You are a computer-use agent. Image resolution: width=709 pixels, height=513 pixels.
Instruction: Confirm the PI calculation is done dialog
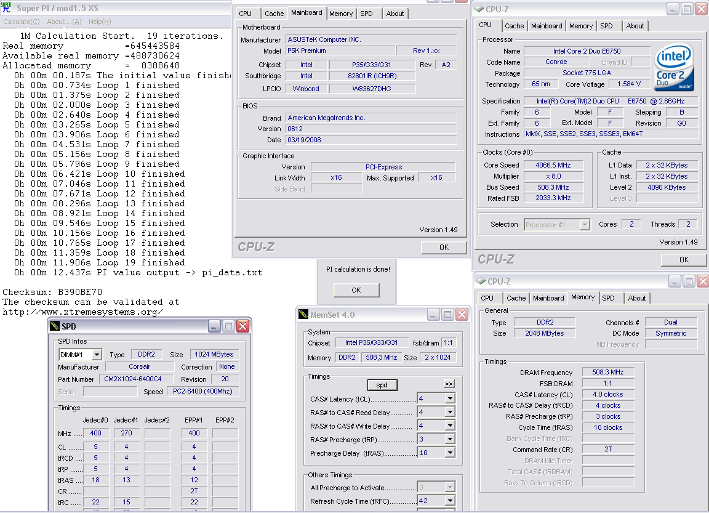(356, 290)
